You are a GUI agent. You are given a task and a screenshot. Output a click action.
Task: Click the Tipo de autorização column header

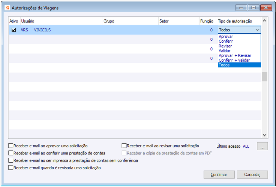tap(239, 21)
